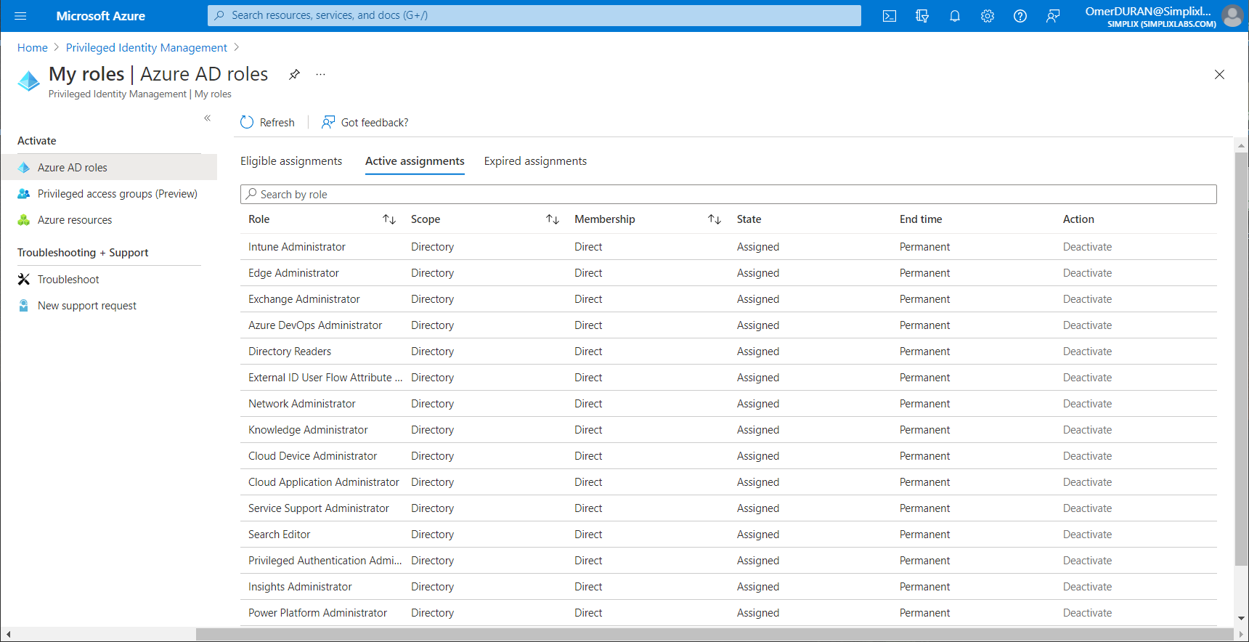
Task: Switch to Eligible assignments tab
Action: [291, 161]
